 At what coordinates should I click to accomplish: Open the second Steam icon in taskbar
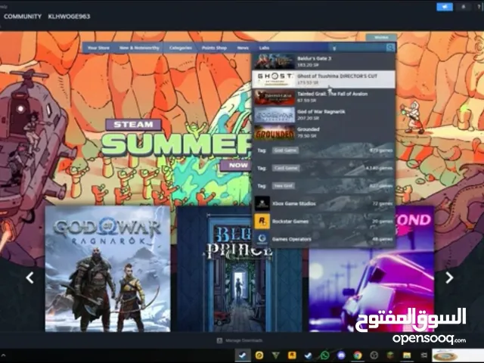click(308, 355)
